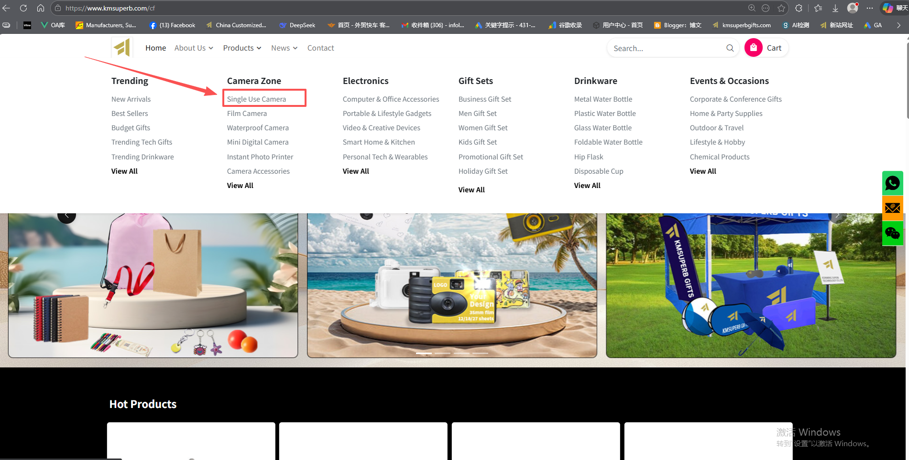
Task: Bookmark page with the star icon
Action: point(781,8)
